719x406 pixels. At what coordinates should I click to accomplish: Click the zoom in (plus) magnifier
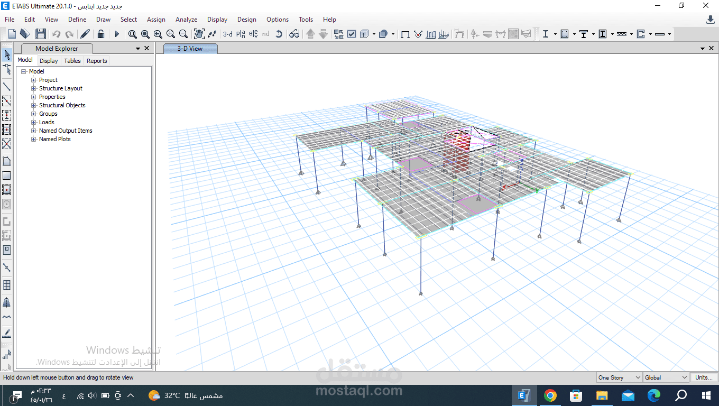(x=171, y=34)
